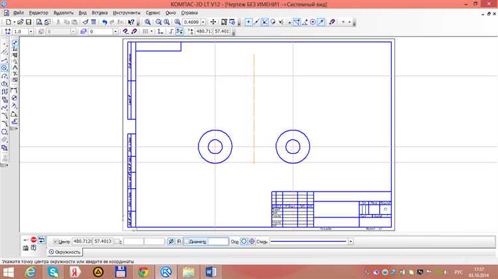The width and height of the screenshot is (498, 279).
Task: Select the Circle tool in left toolbar
Action: pyautogui.click(x=5, y=68)
